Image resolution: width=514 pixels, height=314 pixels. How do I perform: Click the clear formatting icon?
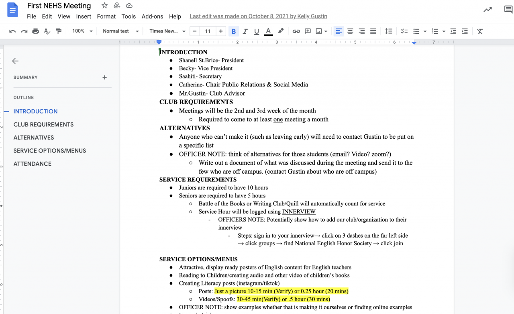[x=480, y=31]
